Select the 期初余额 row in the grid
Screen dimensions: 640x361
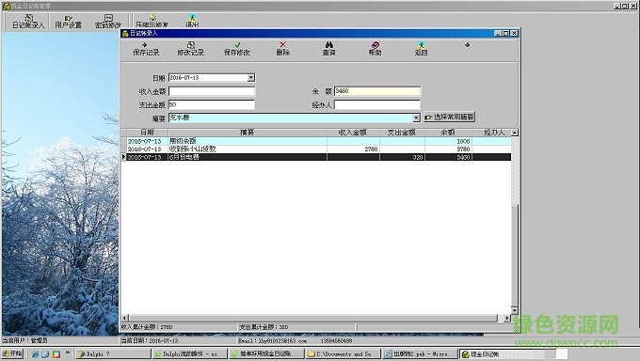pyautogui.click(x=318, y=141)
